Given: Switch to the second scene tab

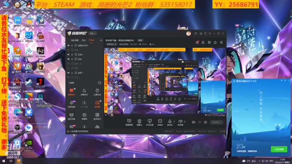Looking at the screenshot, I should click(84, 40).
